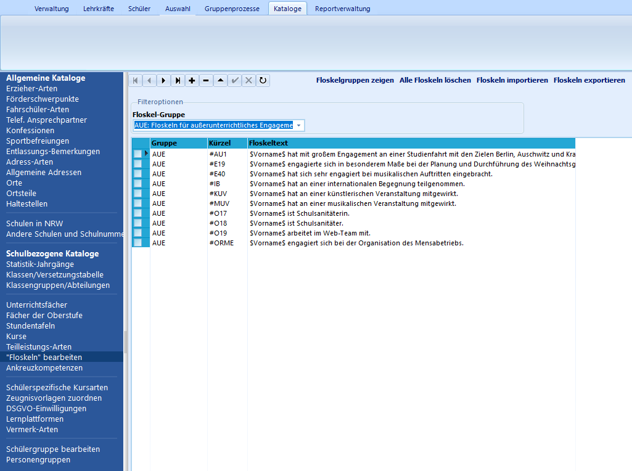Image resolution: width=632 pixels, height=471 pixels.
Task: Check the row box for #E19
Action: 138,164
